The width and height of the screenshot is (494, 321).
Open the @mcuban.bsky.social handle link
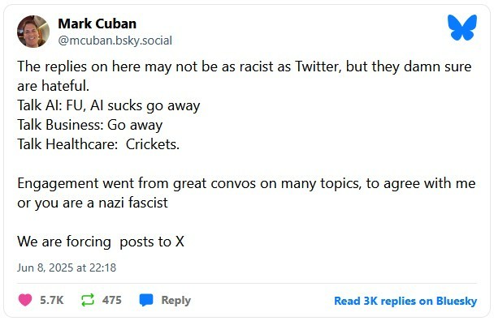[x=115, y=41]
